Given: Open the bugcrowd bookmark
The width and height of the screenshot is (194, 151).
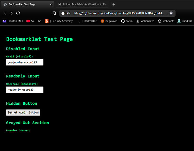Looking at the screenshot, I should click(x=109, y=21).
